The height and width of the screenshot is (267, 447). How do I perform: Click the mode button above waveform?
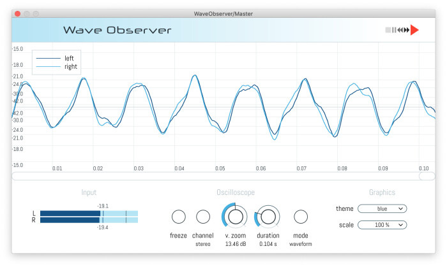pos(301,217)
